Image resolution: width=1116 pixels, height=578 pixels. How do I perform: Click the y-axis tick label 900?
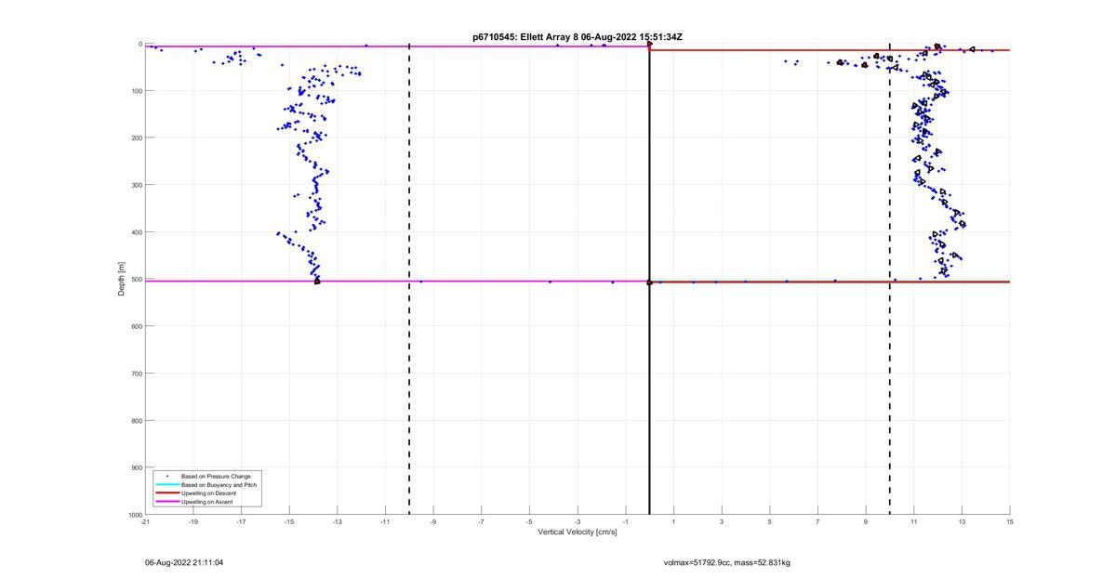[x=136, y=467]
